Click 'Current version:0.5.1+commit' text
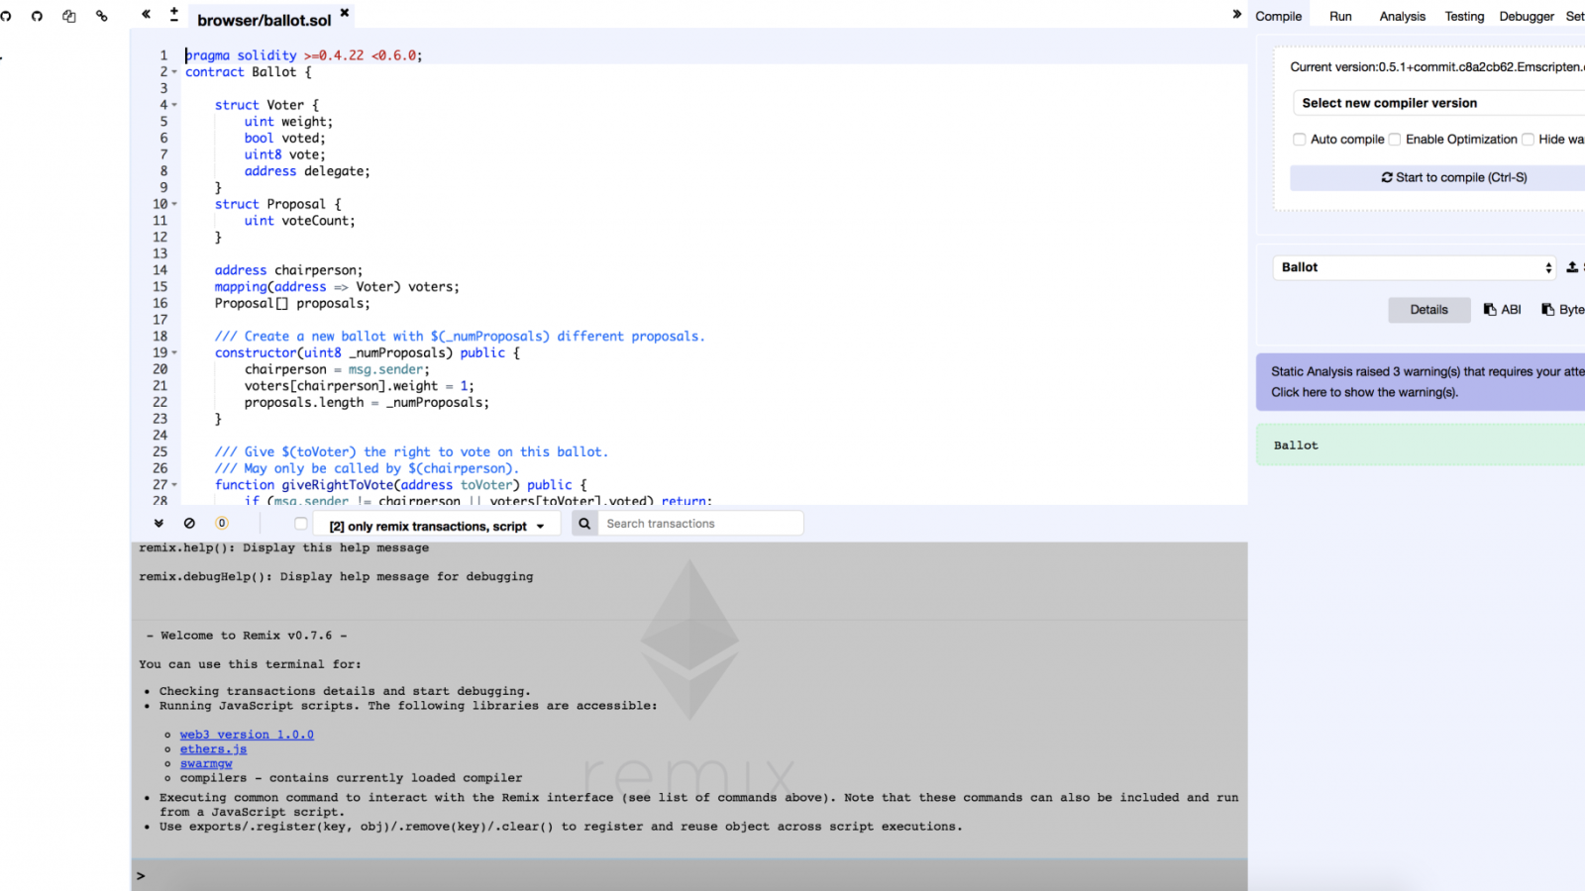1585x891 pixels. pyautogui.click(x=1436, y=67)
